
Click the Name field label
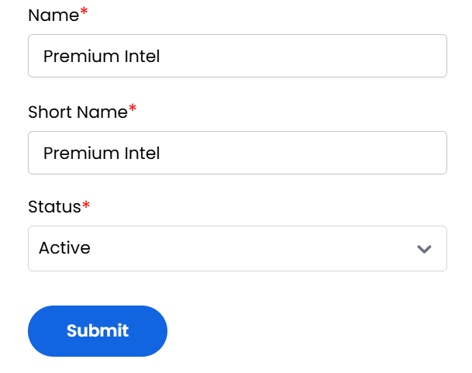53,15
